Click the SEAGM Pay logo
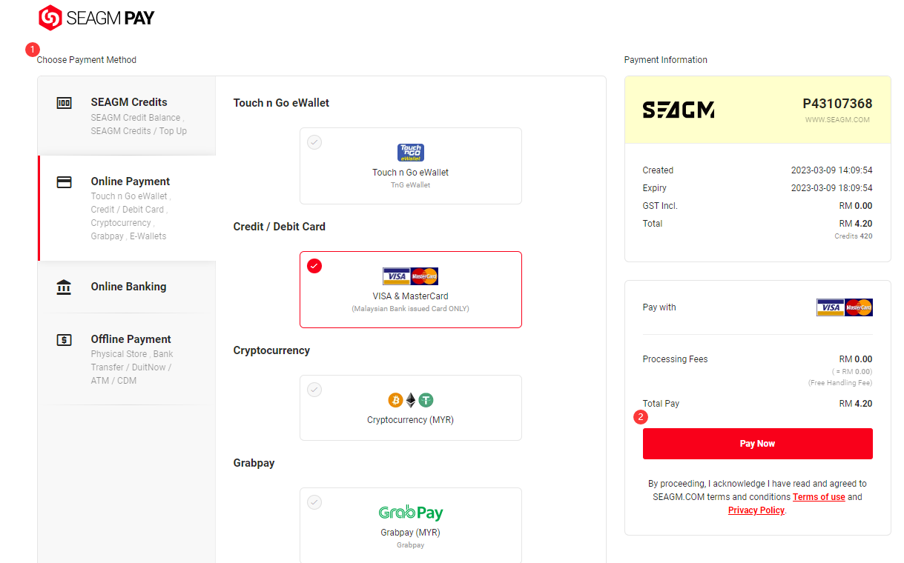Viewport: 904px width, 563px height. (96, 17)
